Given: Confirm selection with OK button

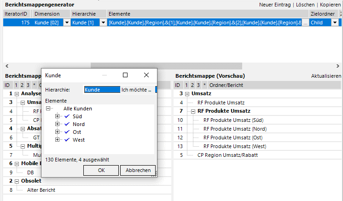Looking at the screenshot, I should click(100, 170).
